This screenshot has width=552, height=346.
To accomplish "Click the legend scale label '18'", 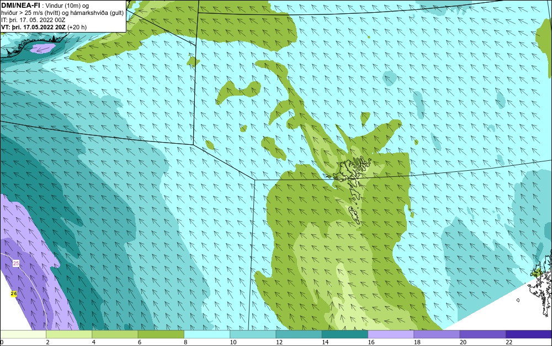I will click(x=417, y=342).
